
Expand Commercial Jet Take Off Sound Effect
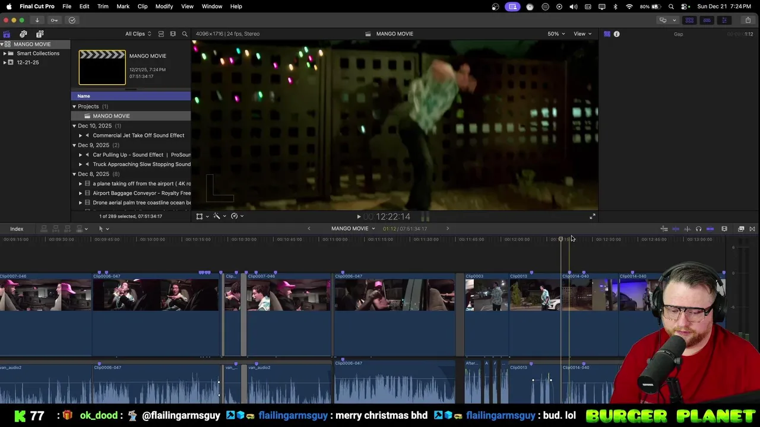(81, 135)
